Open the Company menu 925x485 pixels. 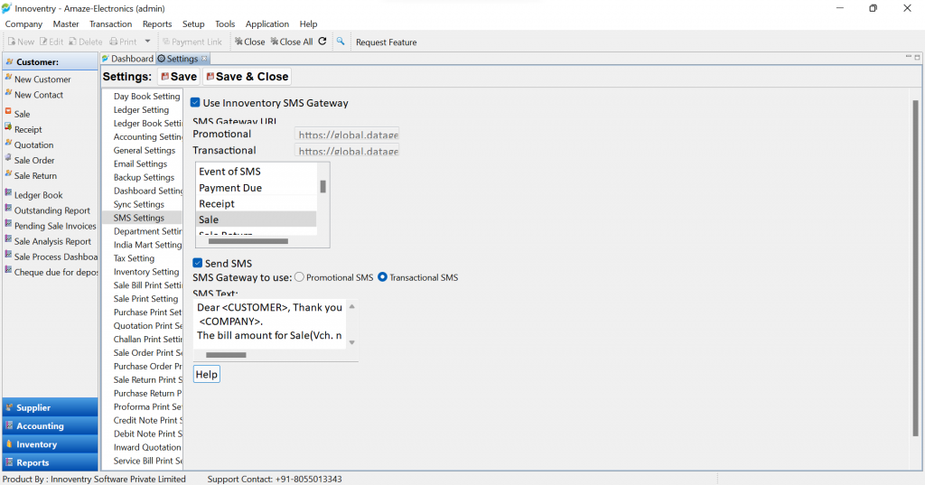(x=23, y=24)
